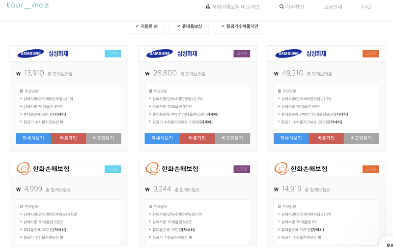The image size is (393, 247).
Task: Click the 4,999 total premium price
Action: pos(33,189)
